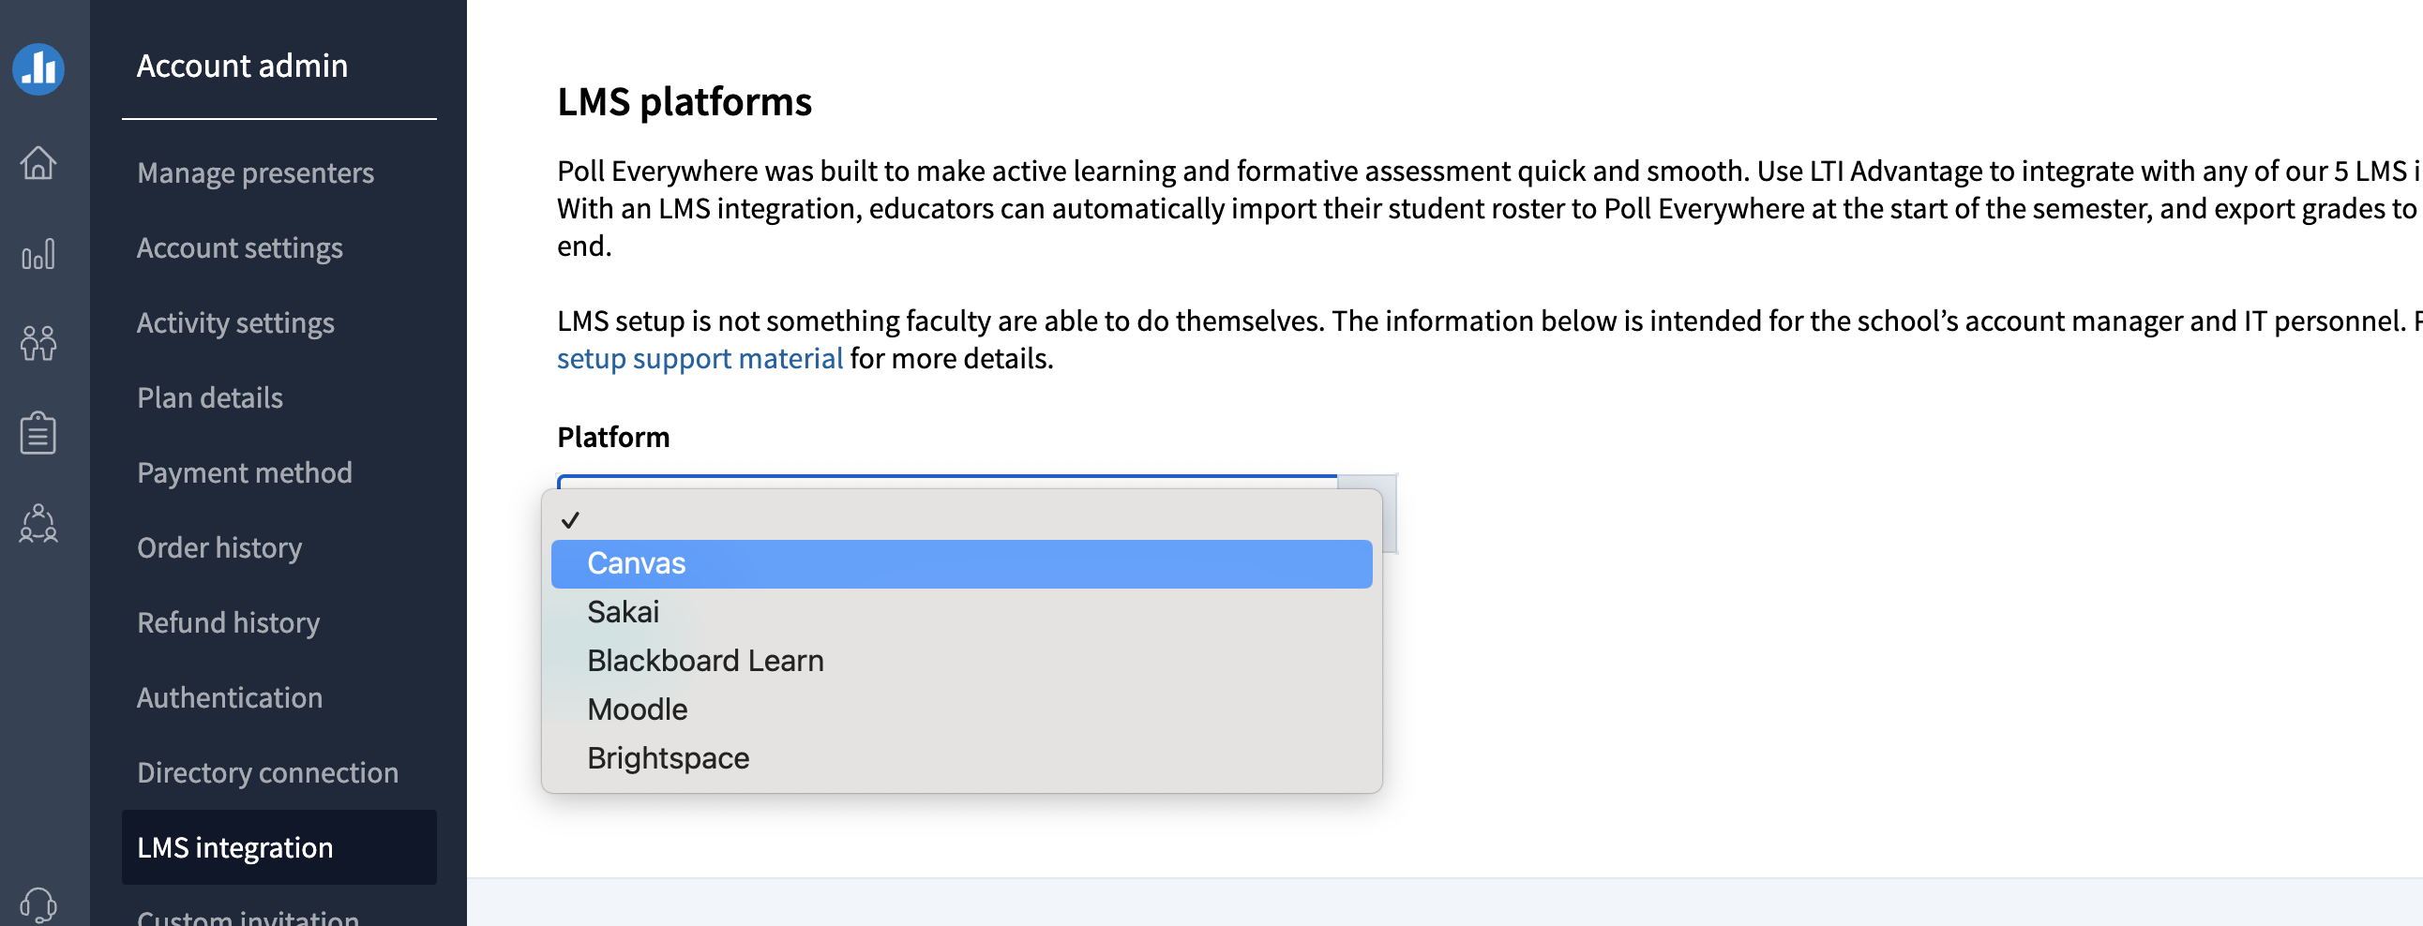Click the participants group icon
Screen dimensions: 2423x926
point(38,343)
